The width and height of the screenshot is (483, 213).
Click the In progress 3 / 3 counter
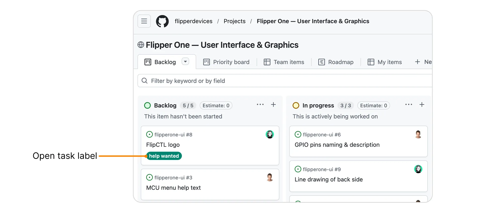click(346, 106)
